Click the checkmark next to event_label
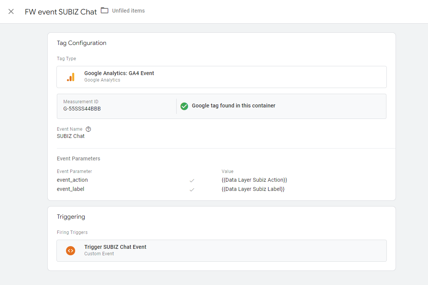Viewport: 428px width, 285px height. coord(192,189)
